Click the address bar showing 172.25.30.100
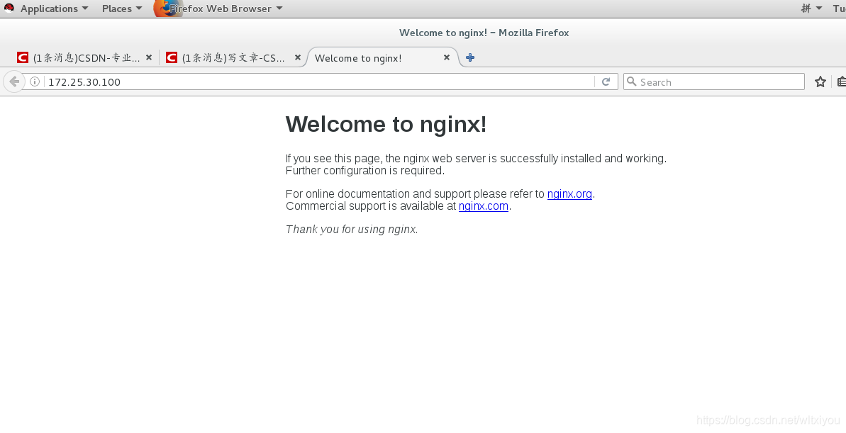Screen dimensions: 846x433 point(318,82)
